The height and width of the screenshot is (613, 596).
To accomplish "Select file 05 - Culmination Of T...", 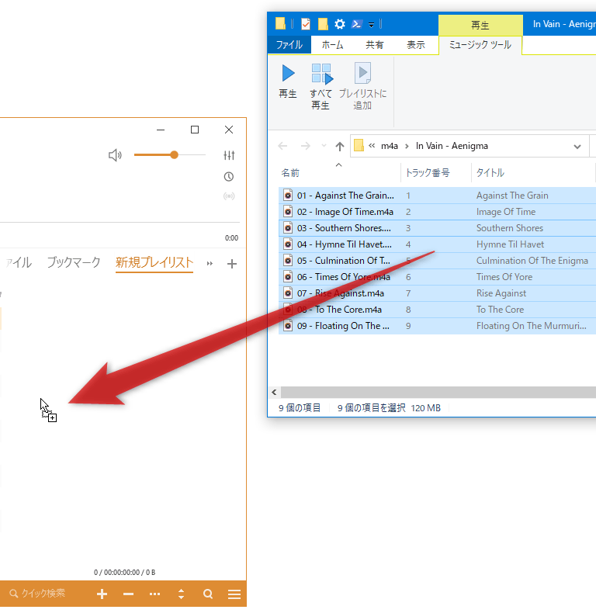I will click(343, 261).
